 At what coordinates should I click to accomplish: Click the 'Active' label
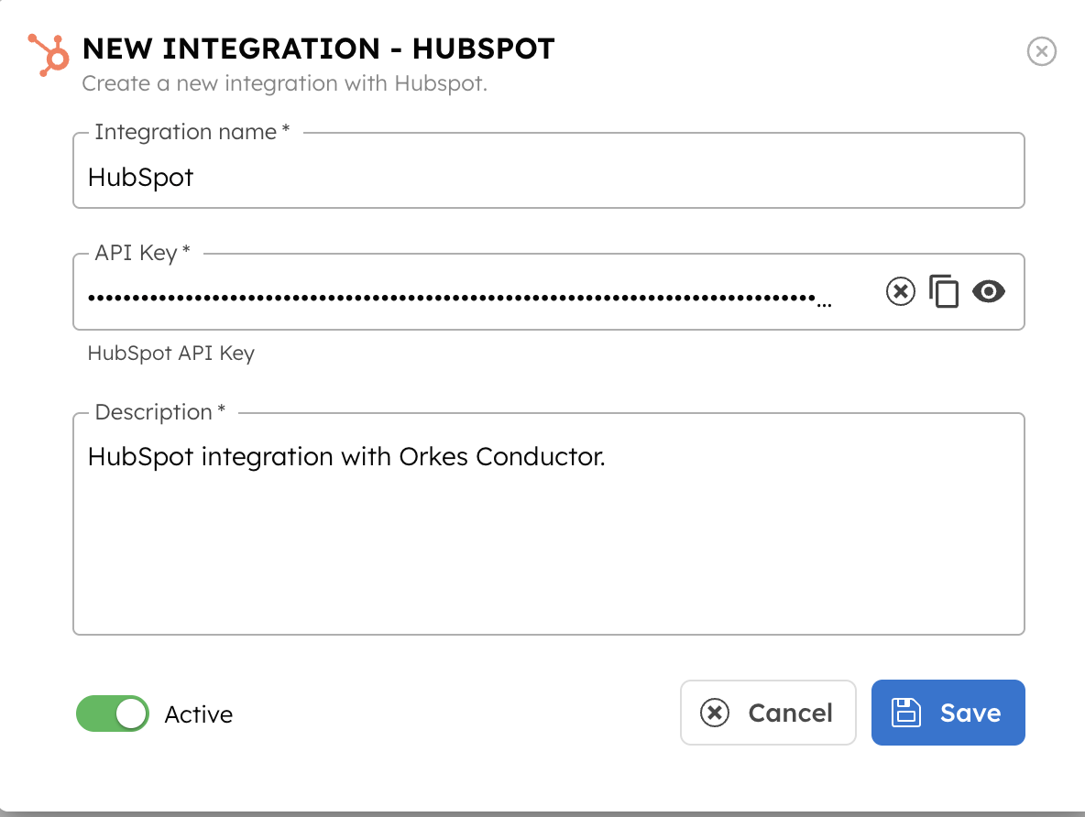(x=199, y=714)
